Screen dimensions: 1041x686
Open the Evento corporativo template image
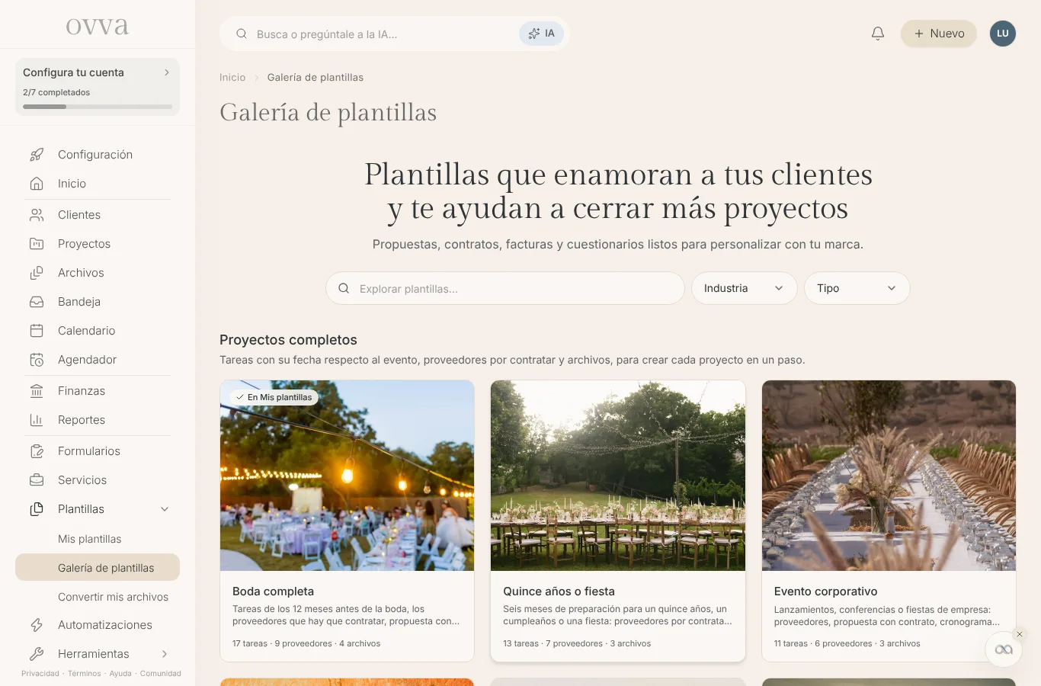[x=889, y=476]
